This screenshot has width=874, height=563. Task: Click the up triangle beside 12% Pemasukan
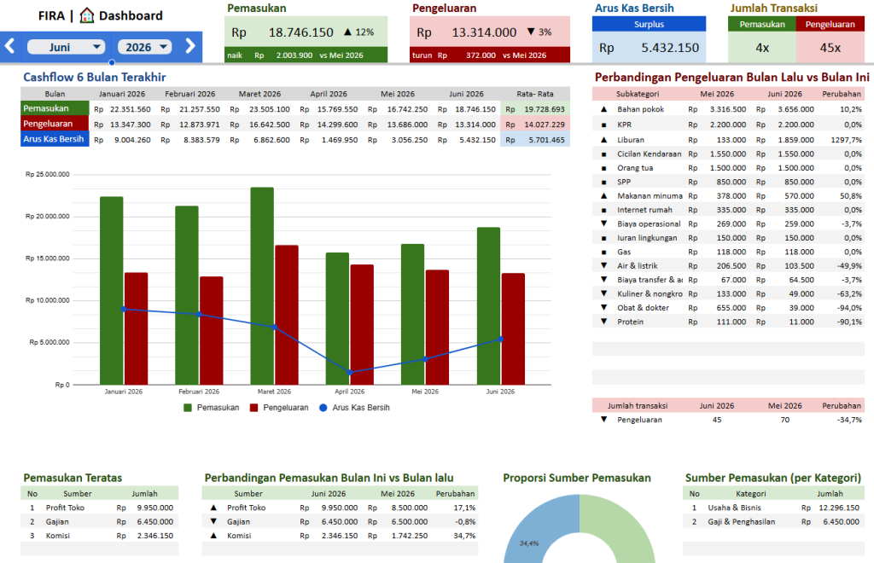(x=348, y=32)
